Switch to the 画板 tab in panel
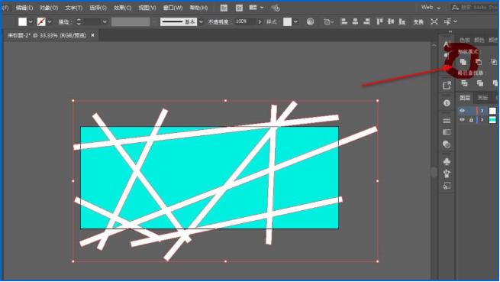 tap(482, 98)
